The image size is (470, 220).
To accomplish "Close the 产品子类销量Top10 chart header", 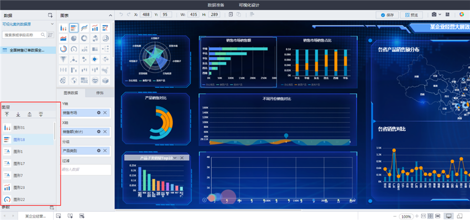I will coord(182,158).
